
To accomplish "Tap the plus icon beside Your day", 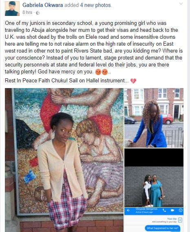I will point(180,220).
